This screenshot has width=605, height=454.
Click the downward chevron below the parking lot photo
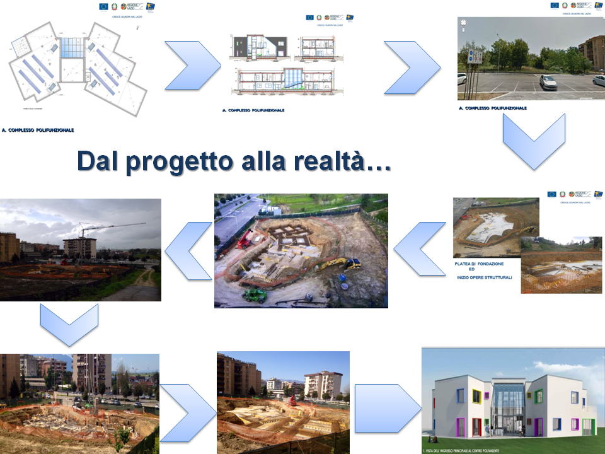click(x=534, y=141)
